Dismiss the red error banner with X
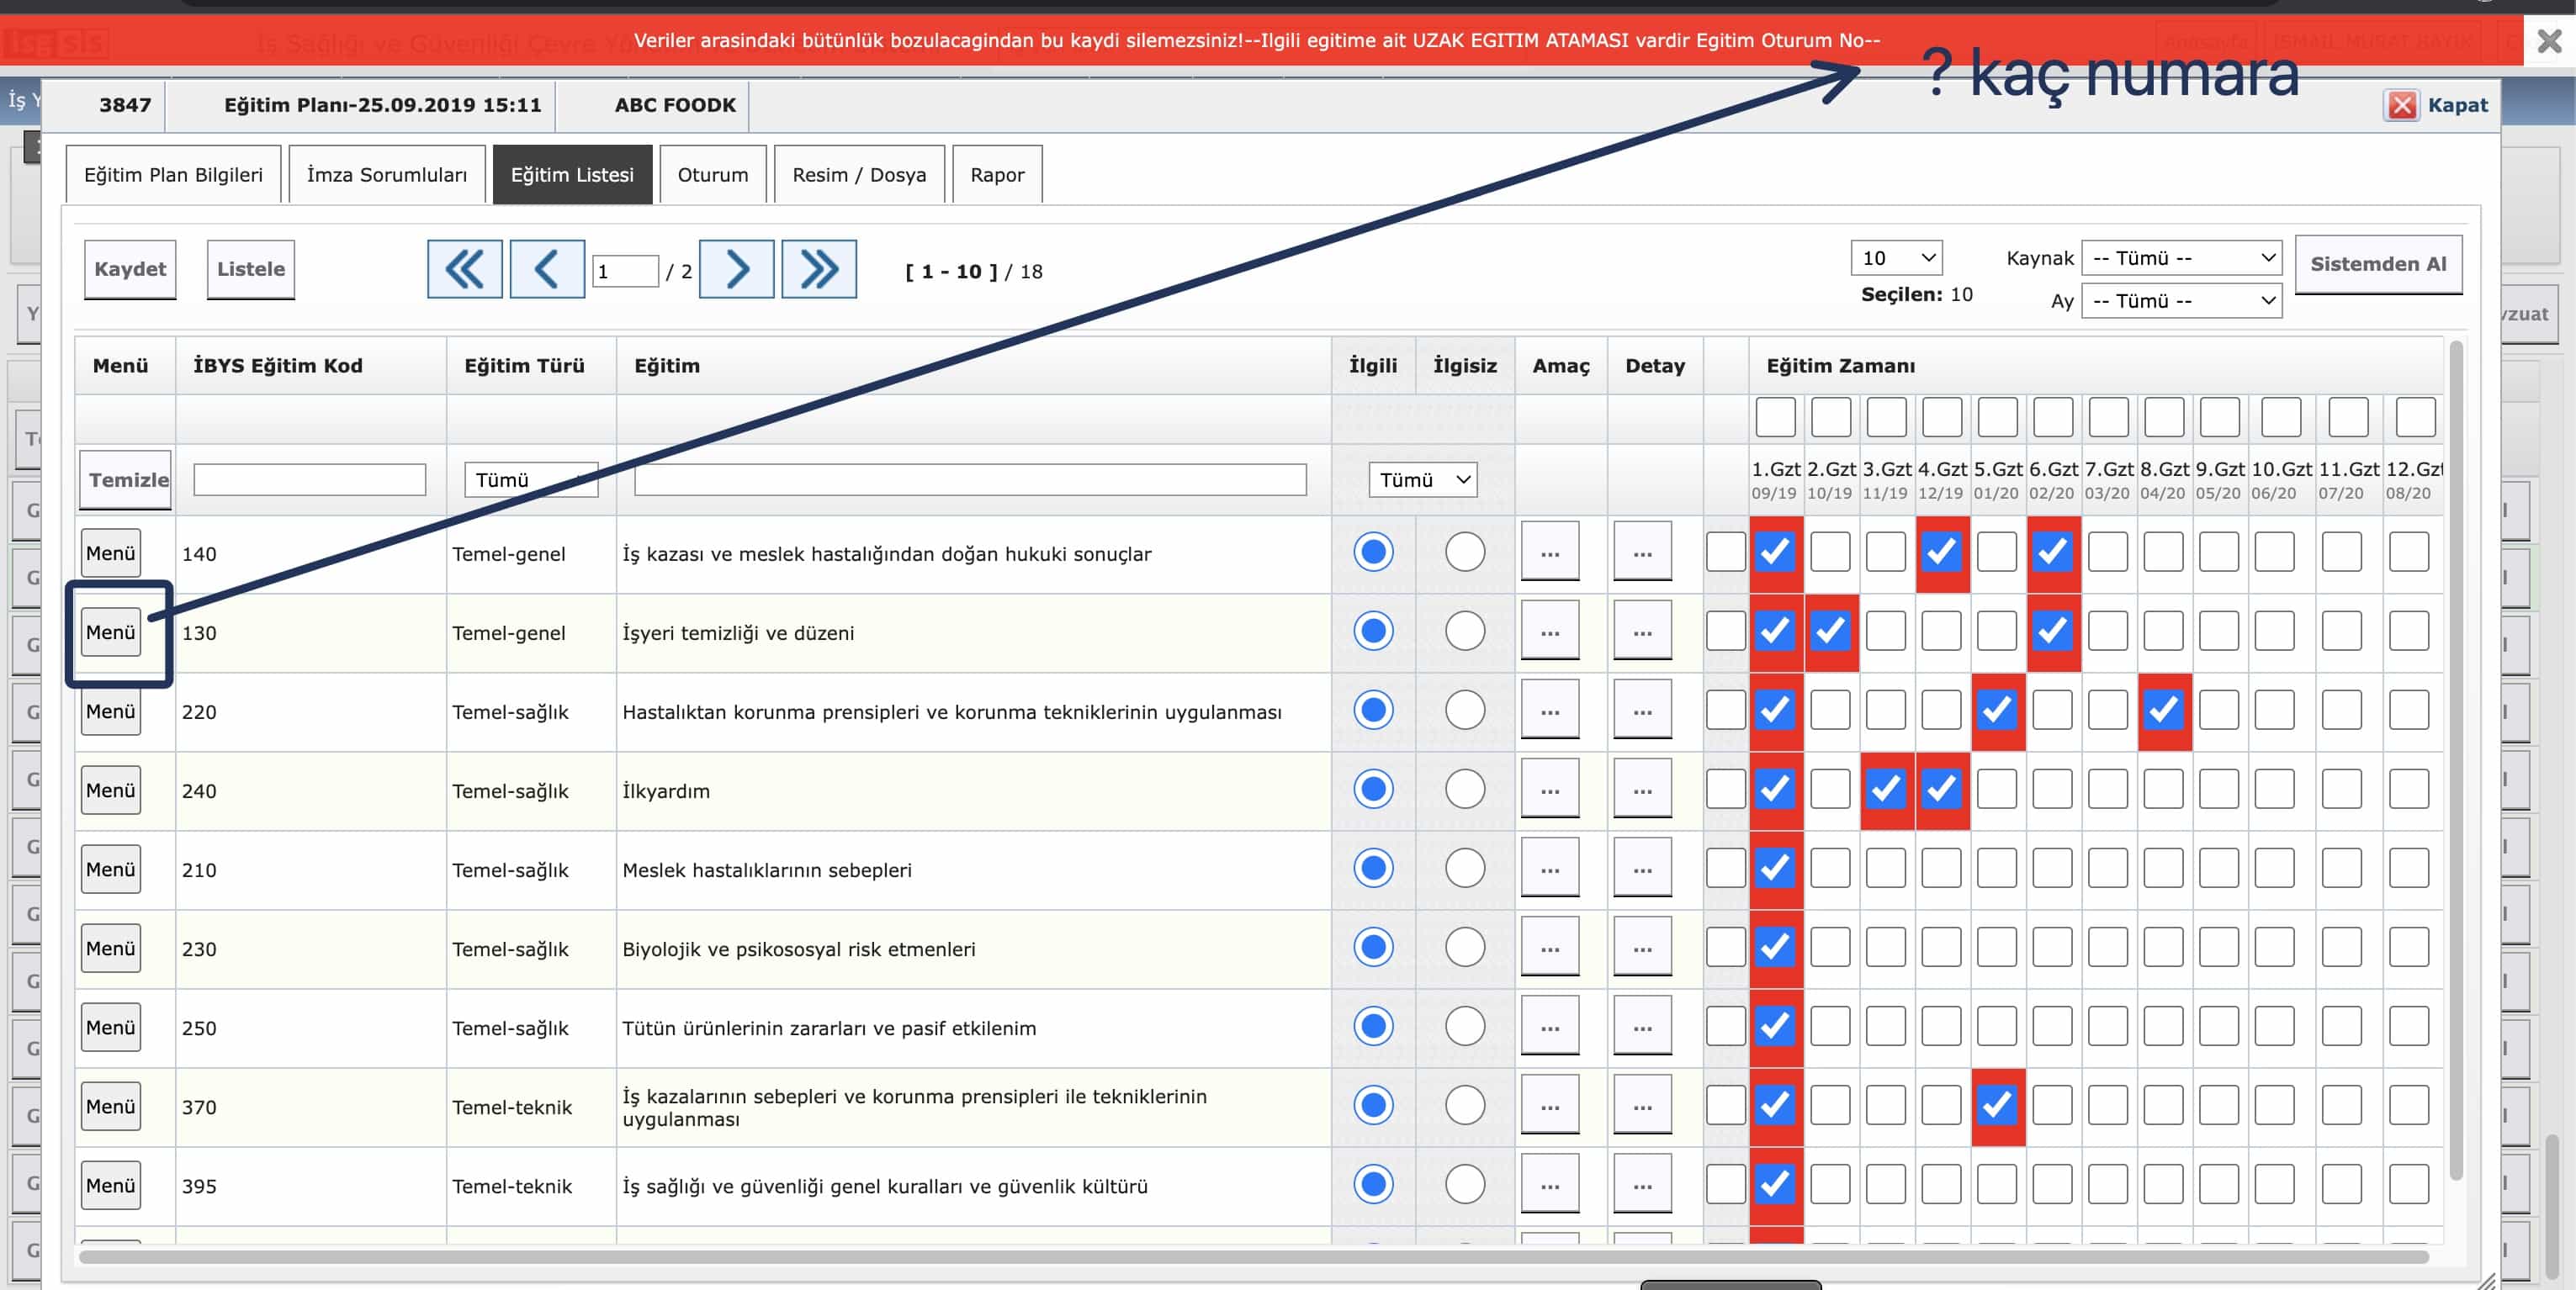 tap(2549, 41)
